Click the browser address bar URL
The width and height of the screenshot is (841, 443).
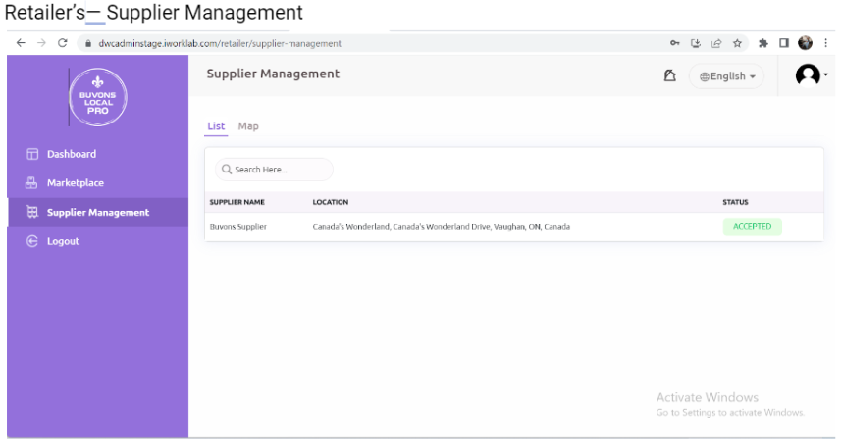click(x=220, y=43)
